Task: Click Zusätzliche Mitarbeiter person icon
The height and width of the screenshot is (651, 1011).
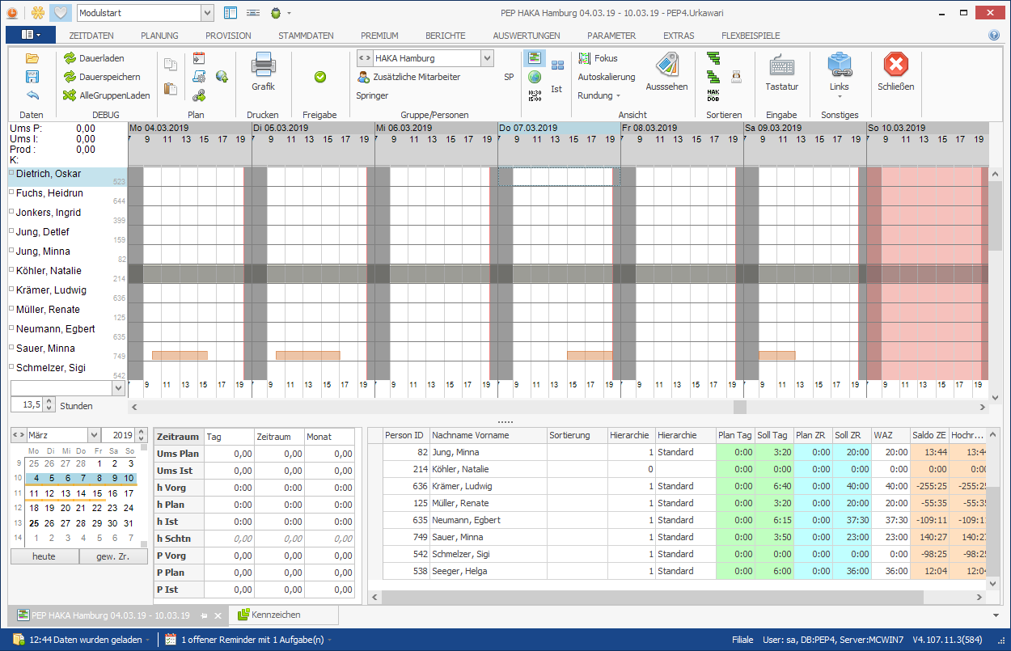Action: [x=364, y=77]
